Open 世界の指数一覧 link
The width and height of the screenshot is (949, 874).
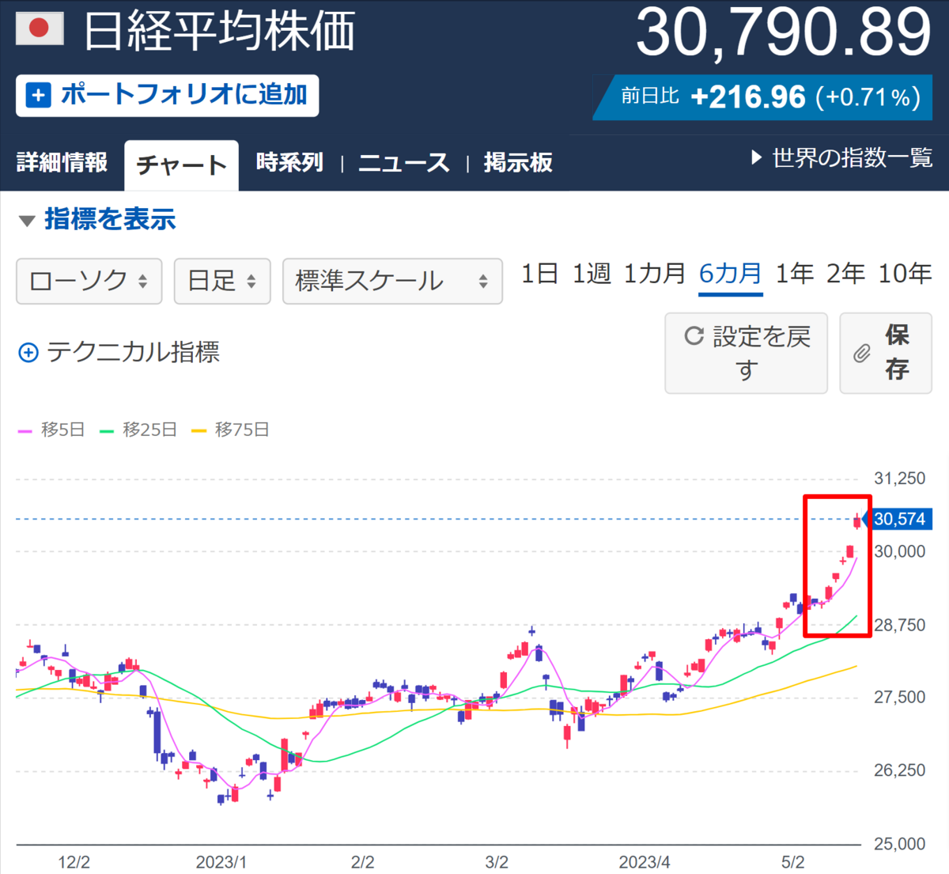pos(853,157)
